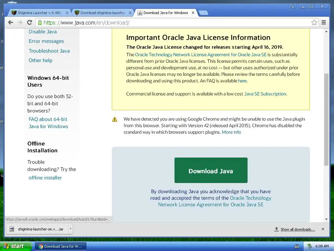Click the green padlock security icon
The height and width of the screenshot is (251, 334).
(40, 23)
